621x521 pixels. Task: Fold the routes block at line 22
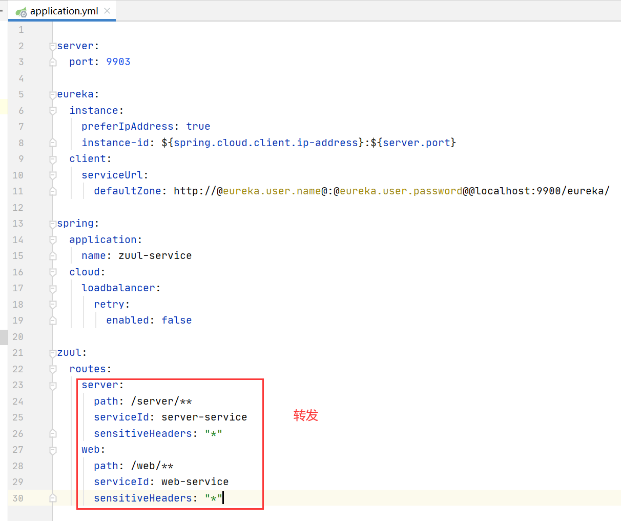tap(53, 369)
